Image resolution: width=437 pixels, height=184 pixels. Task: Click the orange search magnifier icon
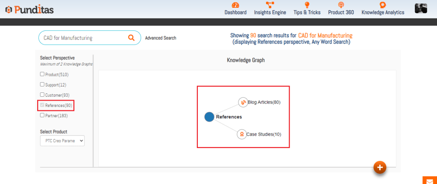(131, 38)
